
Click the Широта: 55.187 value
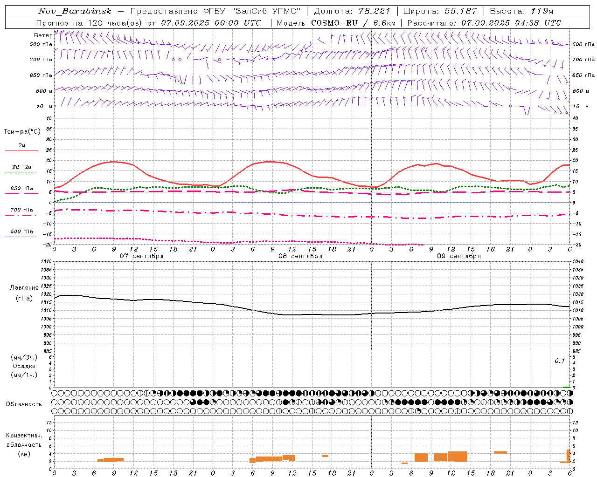[440, 11]
